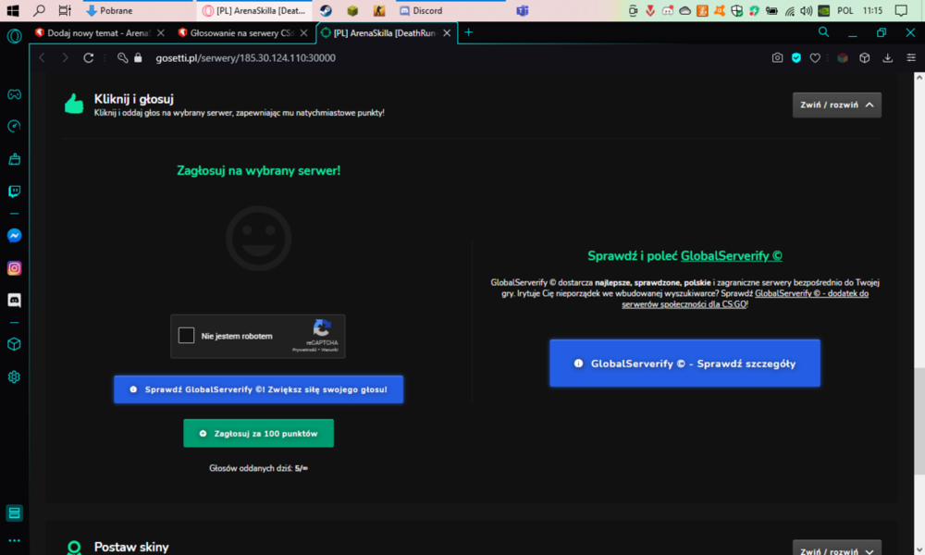Viewport: 925px width, 555px height.
Task: Open GX Control speedometer icon in sidebar
Action: tap(14, 126)
